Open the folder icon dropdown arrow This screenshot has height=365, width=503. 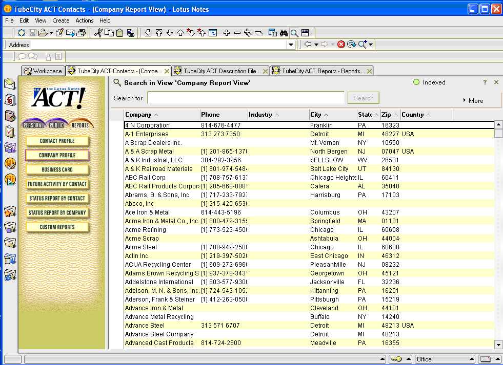[x=51, y=33]
